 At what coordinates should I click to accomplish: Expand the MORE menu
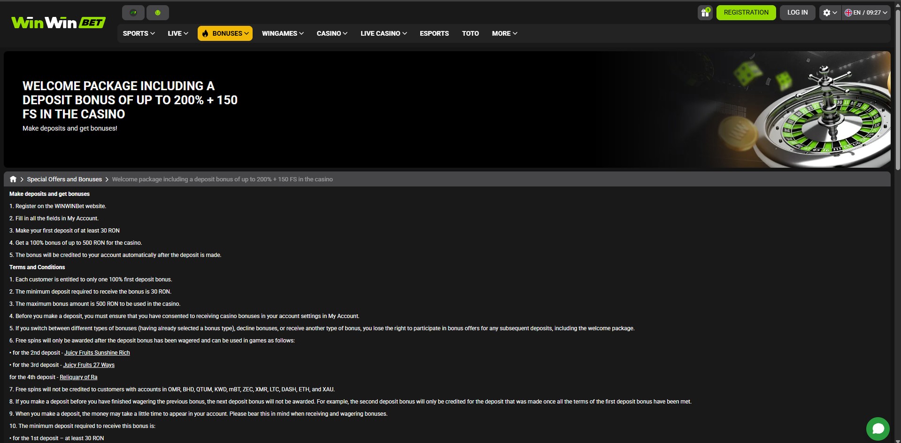[505, 33]
